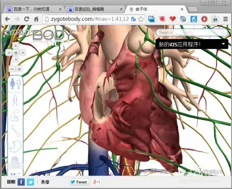Select the stomach organs layer icon
This screenshot has width=232, height=189.
pos(15,146)
